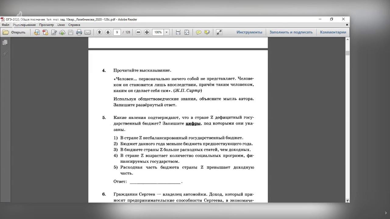This screenshot has width=390, height=219.
Task: Click the underlined word цифры in question 5
Action: (x=193, y=123)
